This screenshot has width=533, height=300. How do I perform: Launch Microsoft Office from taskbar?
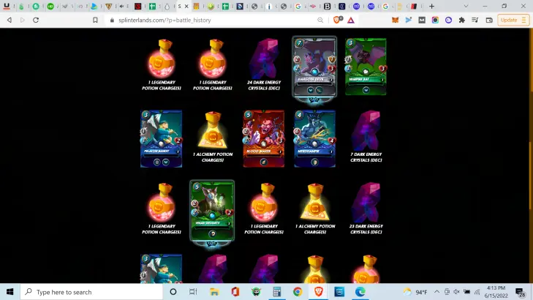point(235,292)
